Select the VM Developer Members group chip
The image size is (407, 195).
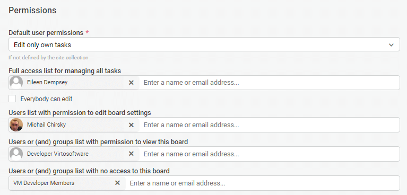click(x=67, y=183)
